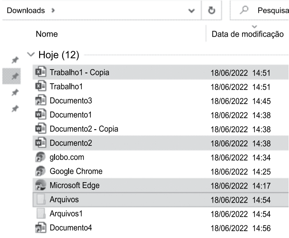Click the search magnifier icon
The height and width of the screenshot is (238, 289).
click(x=244, y=10)
